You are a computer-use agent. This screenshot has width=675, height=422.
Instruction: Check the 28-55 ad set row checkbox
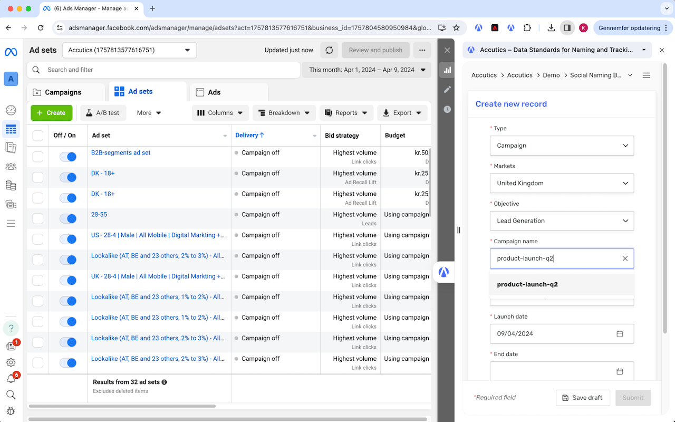click(38, 218)
